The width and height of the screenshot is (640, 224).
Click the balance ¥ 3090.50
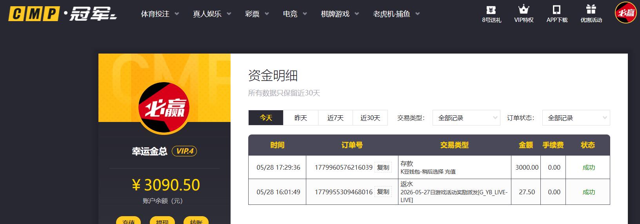(x=166, y=185)
